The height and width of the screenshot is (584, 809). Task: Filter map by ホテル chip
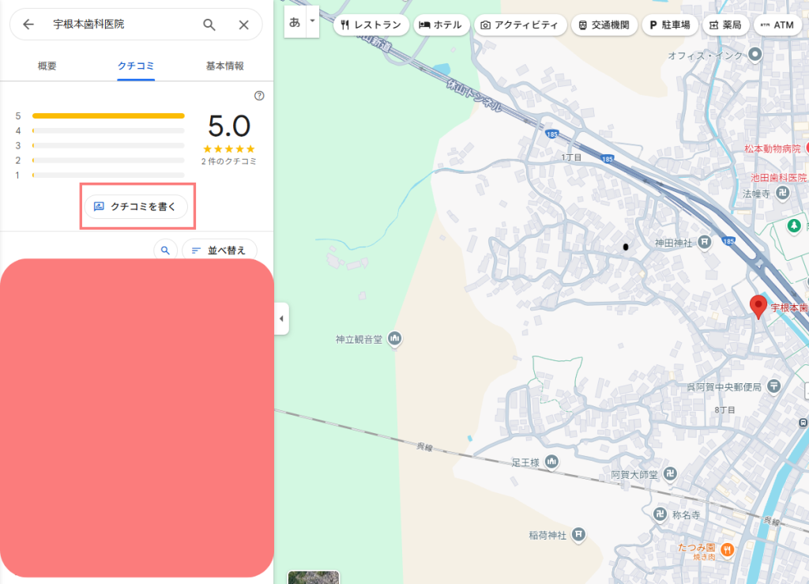click(441, 25)
